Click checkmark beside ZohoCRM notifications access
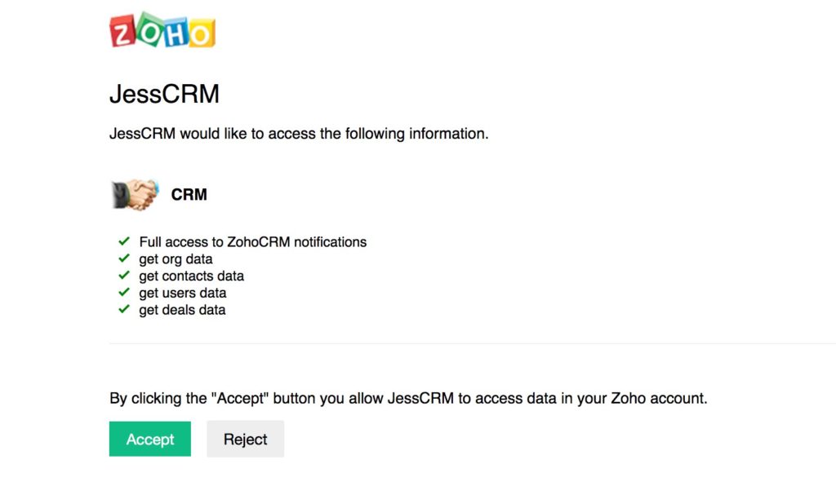836x486 pixels. (124, 241)
